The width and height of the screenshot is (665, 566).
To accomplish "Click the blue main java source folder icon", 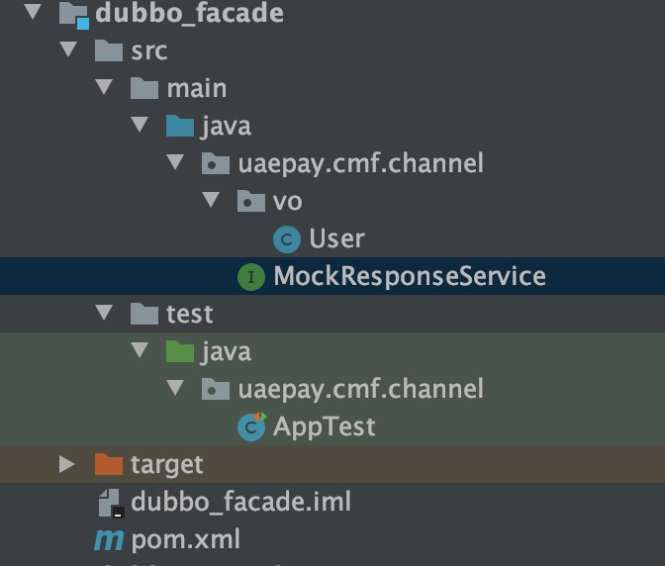I will 179,126.
